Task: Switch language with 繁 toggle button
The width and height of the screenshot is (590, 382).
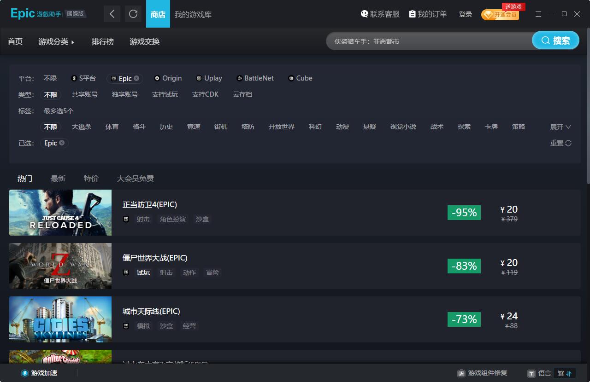Action: 565,373
